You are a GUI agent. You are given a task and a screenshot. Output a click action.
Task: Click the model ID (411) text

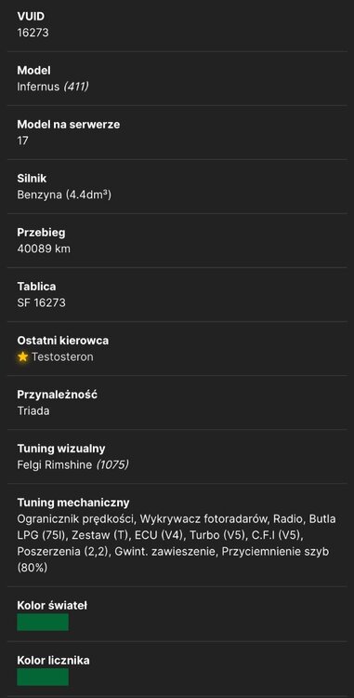(75, 87)
